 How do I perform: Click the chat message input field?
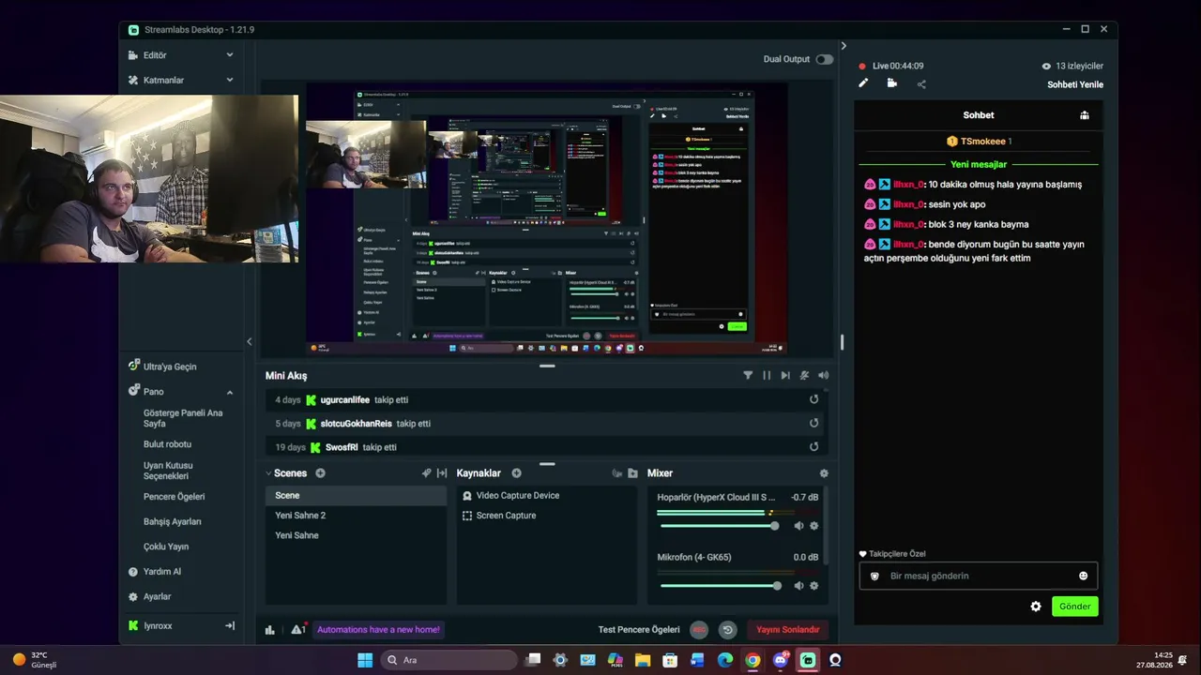point(978,576)
